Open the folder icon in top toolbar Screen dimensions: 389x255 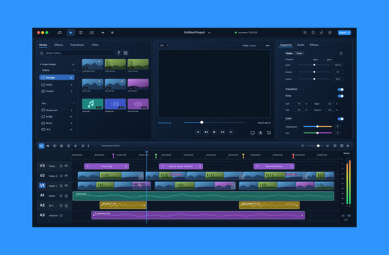60,33
